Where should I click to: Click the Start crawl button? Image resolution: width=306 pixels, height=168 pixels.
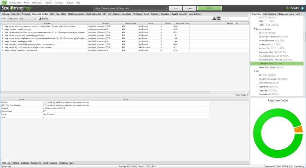coord(176,8)
